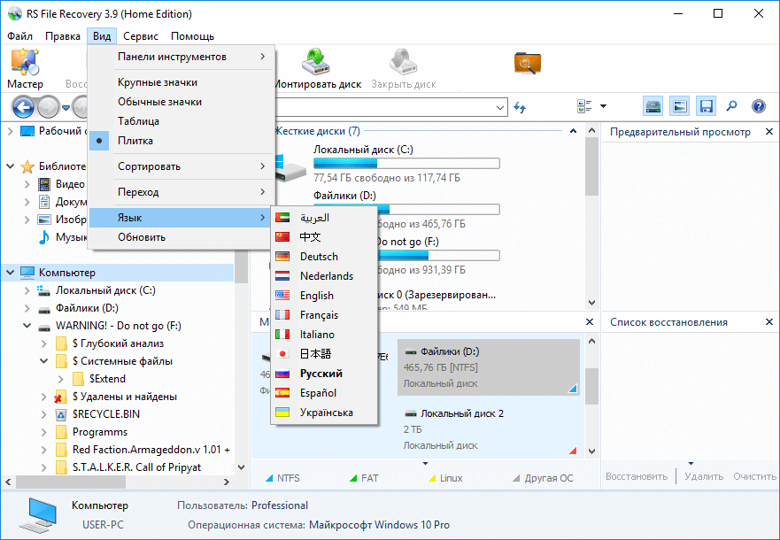Launch the Мастер recovery wizard

click(25, 69)
